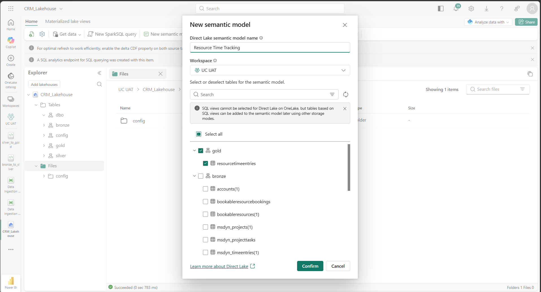
Task: Expand the bronze schema in Explorer
Action: pos(44,125)
